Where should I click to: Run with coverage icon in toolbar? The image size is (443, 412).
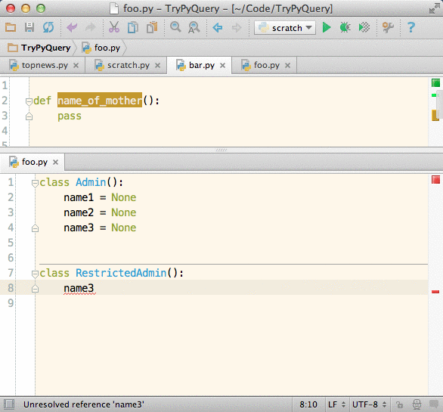[364, 28]
